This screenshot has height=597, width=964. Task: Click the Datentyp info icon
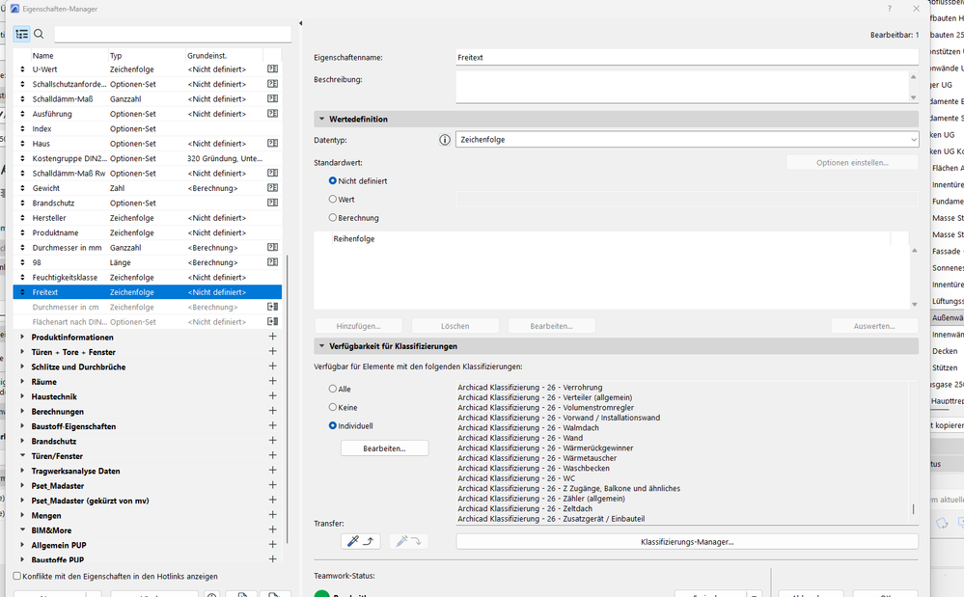click(445, 140)
